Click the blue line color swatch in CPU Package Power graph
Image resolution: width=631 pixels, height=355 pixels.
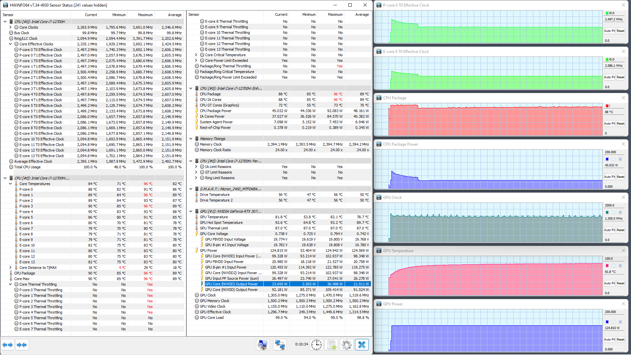[607, 159]
